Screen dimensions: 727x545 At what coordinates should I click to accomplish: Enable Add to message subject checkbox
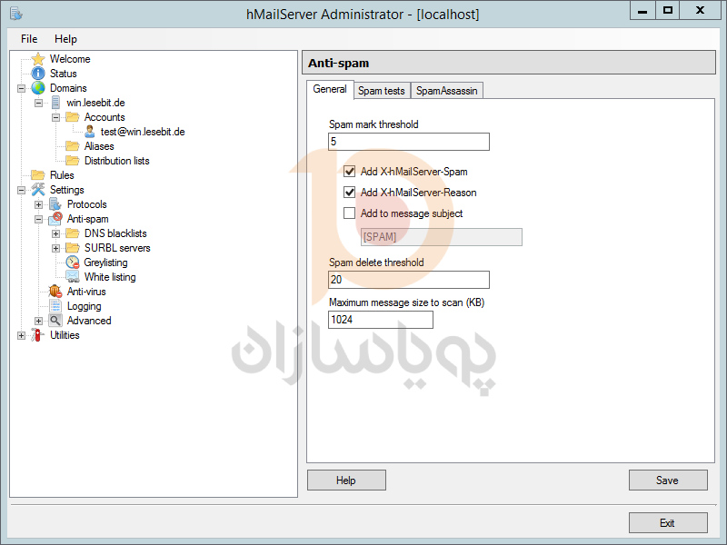click(x=350, y=213)
